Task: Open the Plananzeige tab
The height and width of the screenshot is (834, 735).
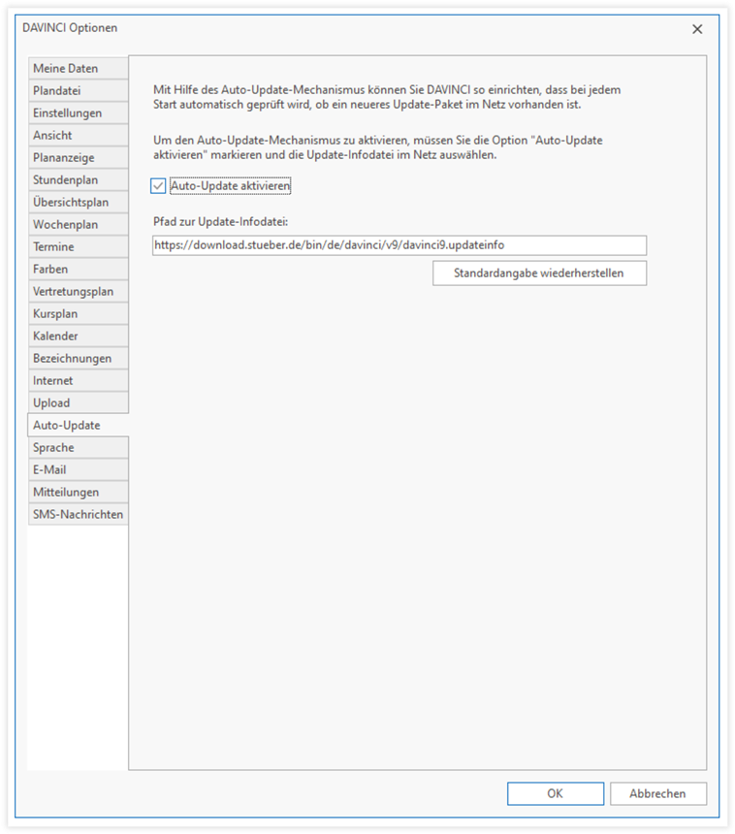Action: point(79,157)
